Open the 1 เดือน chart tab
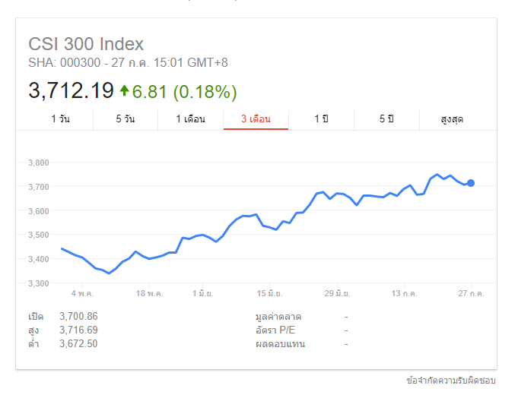 [190, 119]
